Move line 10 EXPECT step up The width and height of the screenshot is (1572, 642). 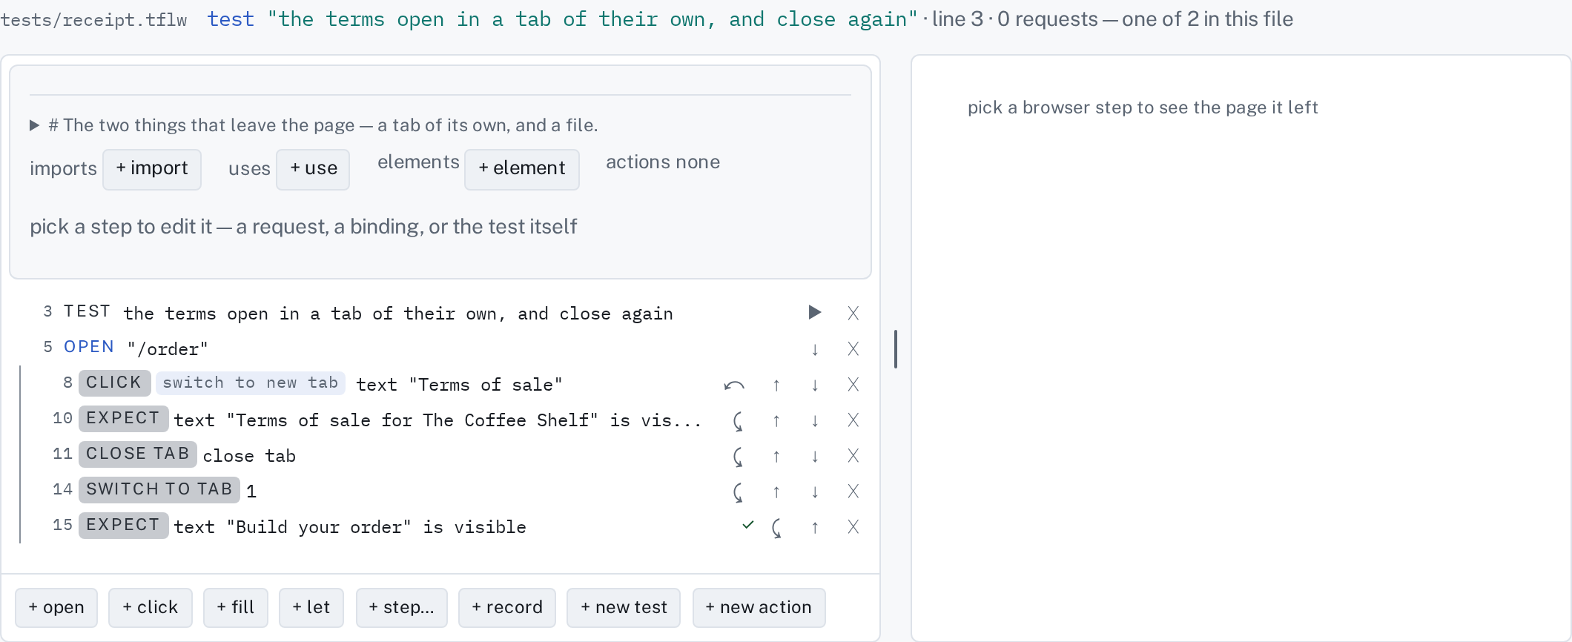[776, 420]
